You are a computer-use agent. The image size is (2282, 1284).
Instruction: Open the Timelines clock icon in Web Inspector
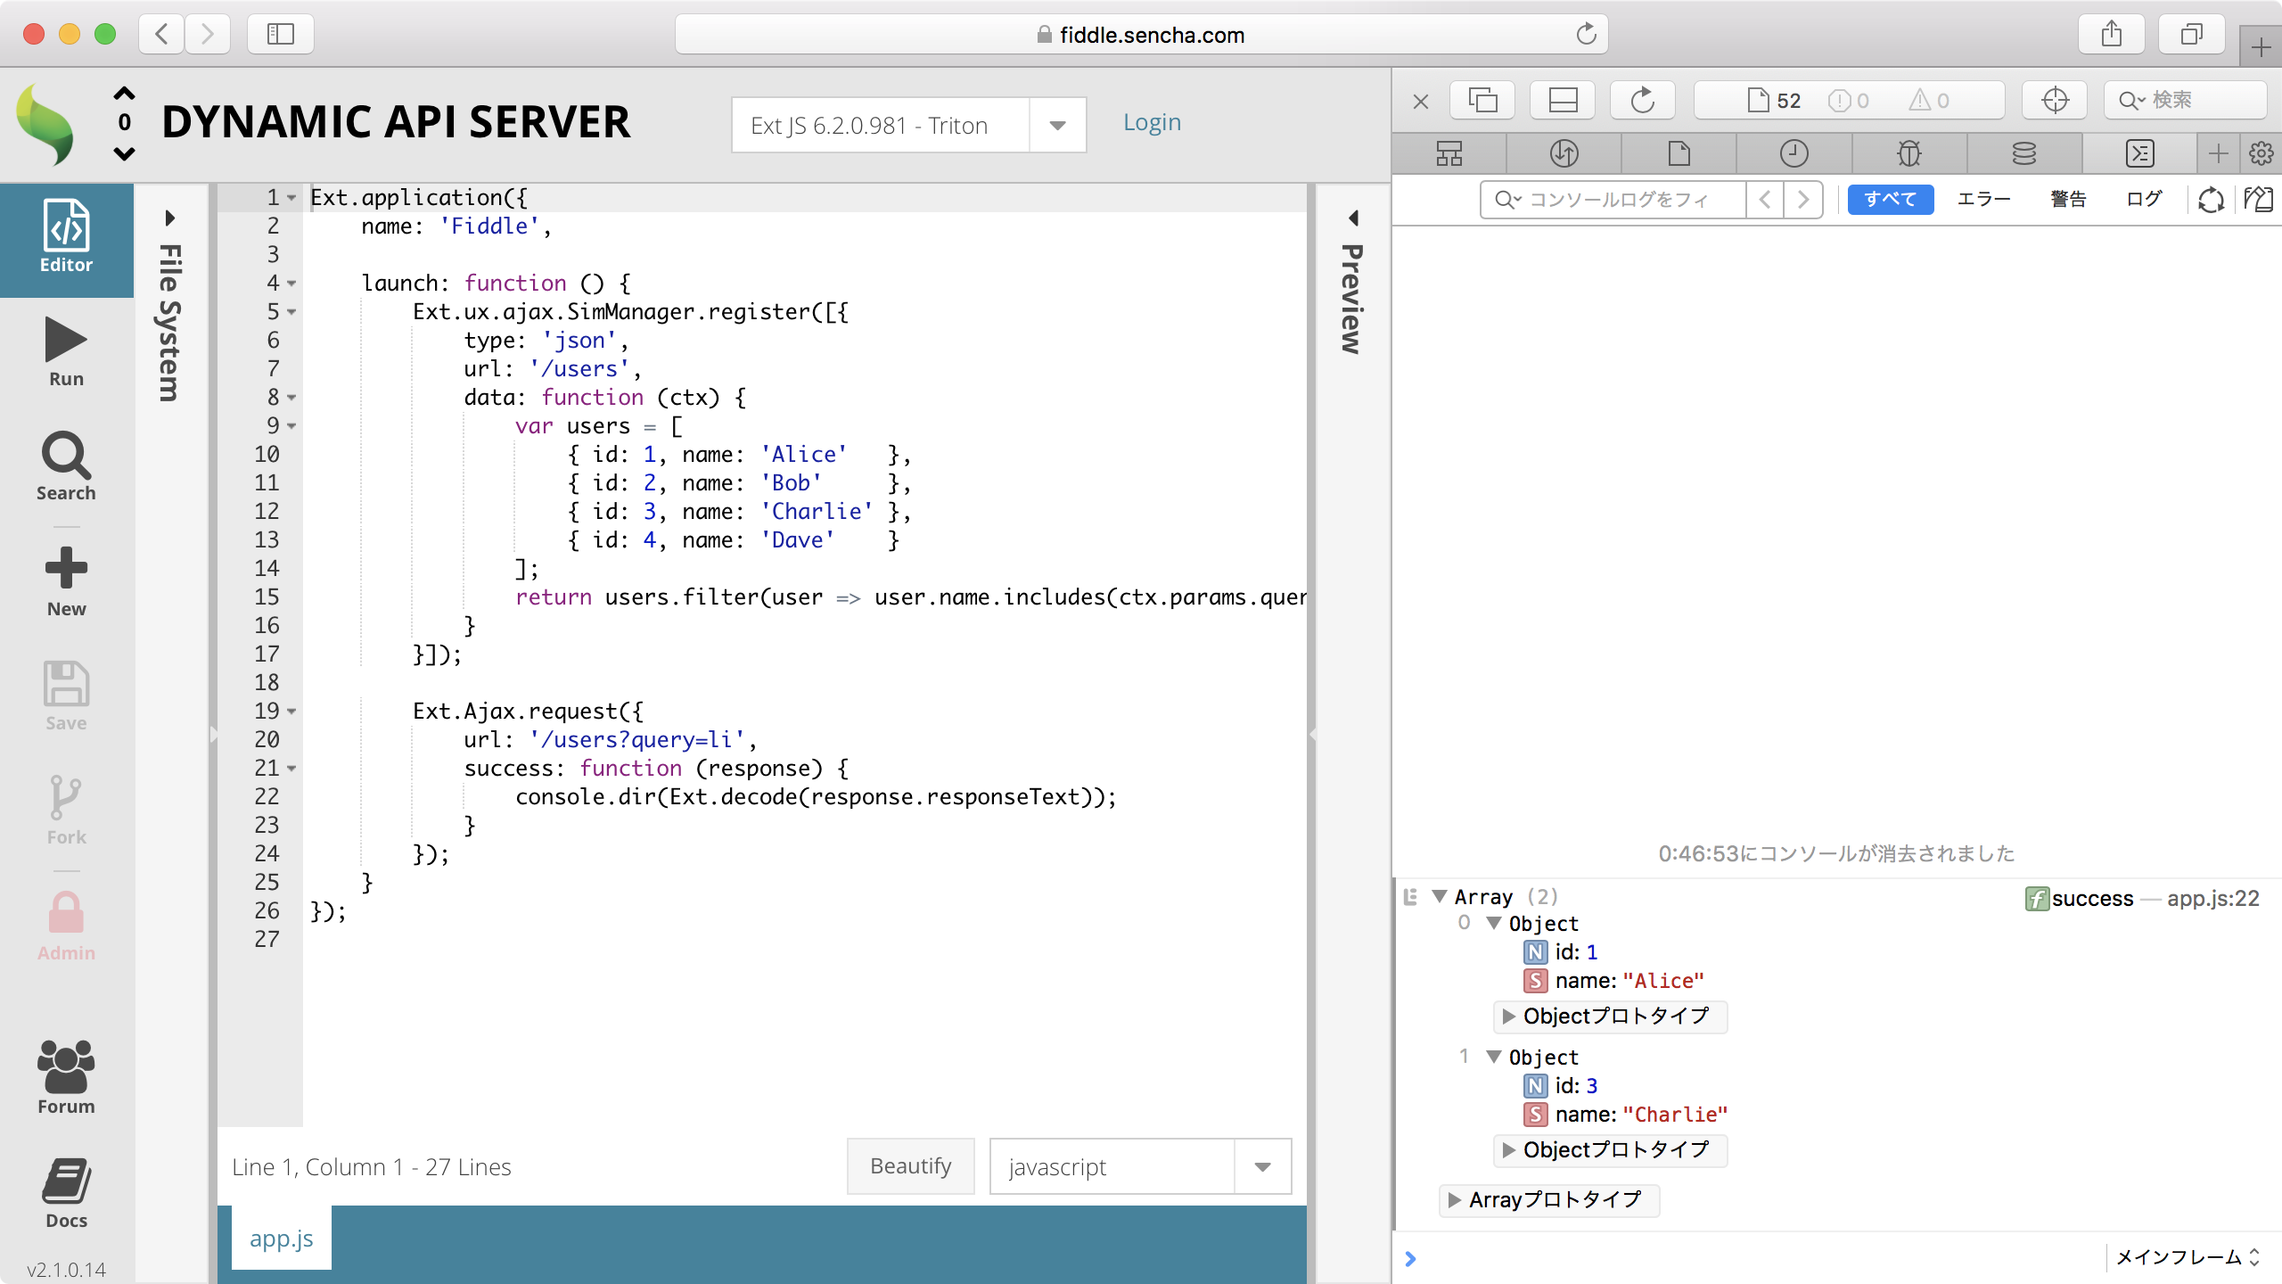1794,153
